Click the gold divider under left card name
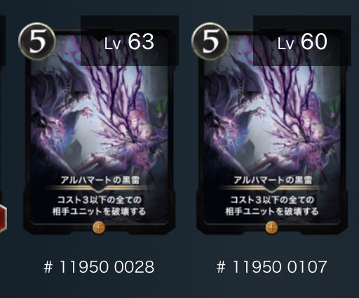Viewport: 359px width, 298px height. click(x=100, y=188)
